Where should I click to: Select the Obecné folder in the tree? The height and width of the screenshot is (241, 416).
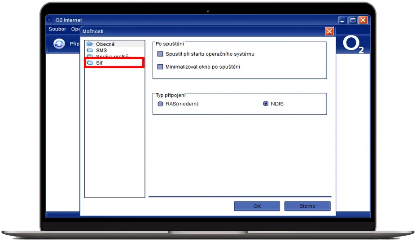[x=105, y=44]
